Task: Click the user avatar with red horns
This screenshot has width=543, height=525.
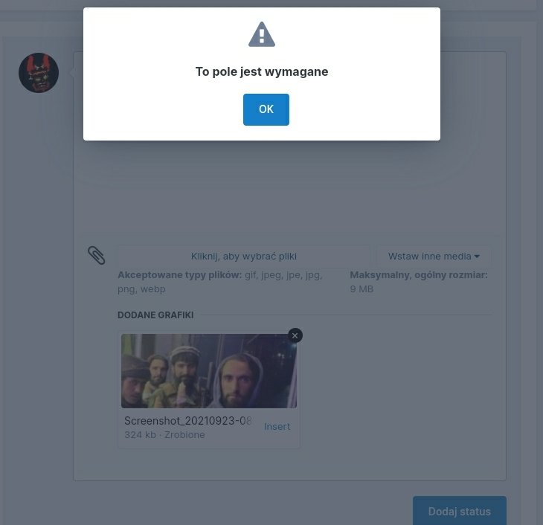Action: [x=39, y=73]
